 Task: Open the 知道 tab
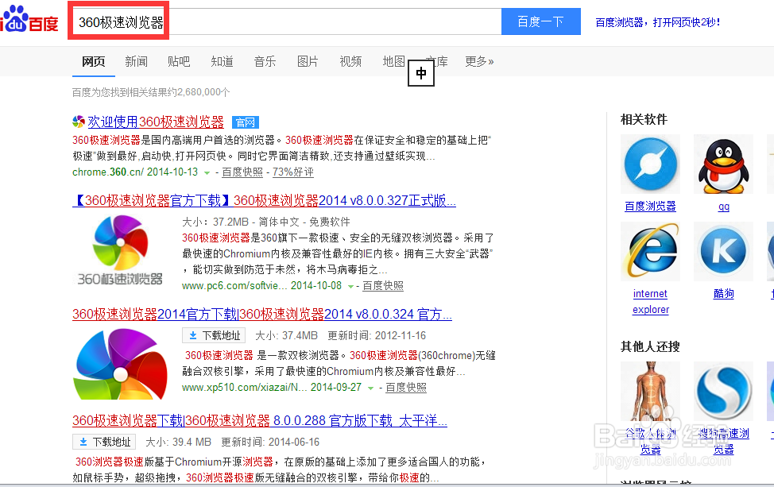point(223,62)
